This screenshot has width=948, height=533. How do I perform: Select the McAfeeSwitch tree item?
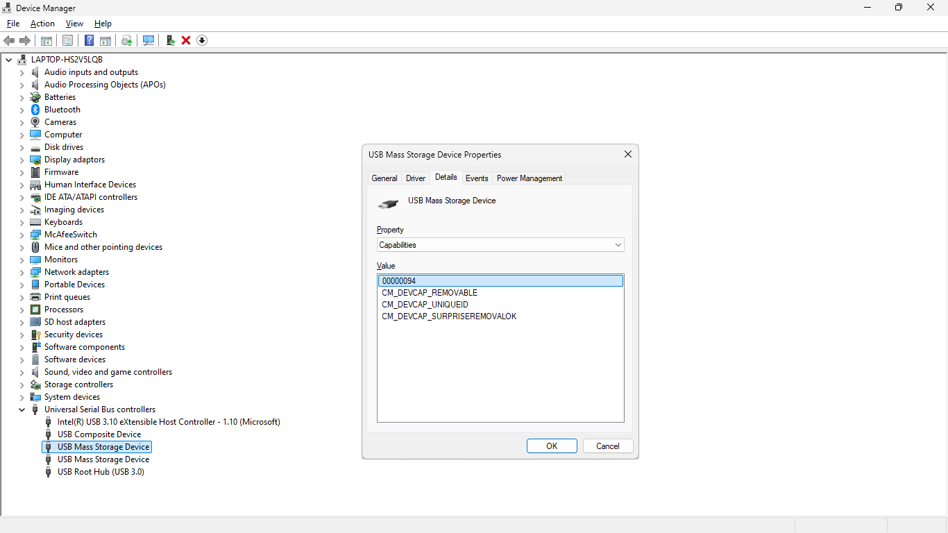click(71, 235)
